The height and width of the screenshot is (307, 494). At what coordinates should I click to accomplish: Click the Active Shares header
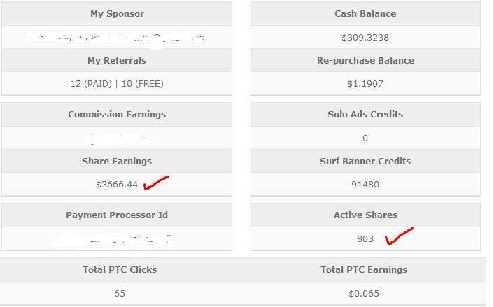365,215
